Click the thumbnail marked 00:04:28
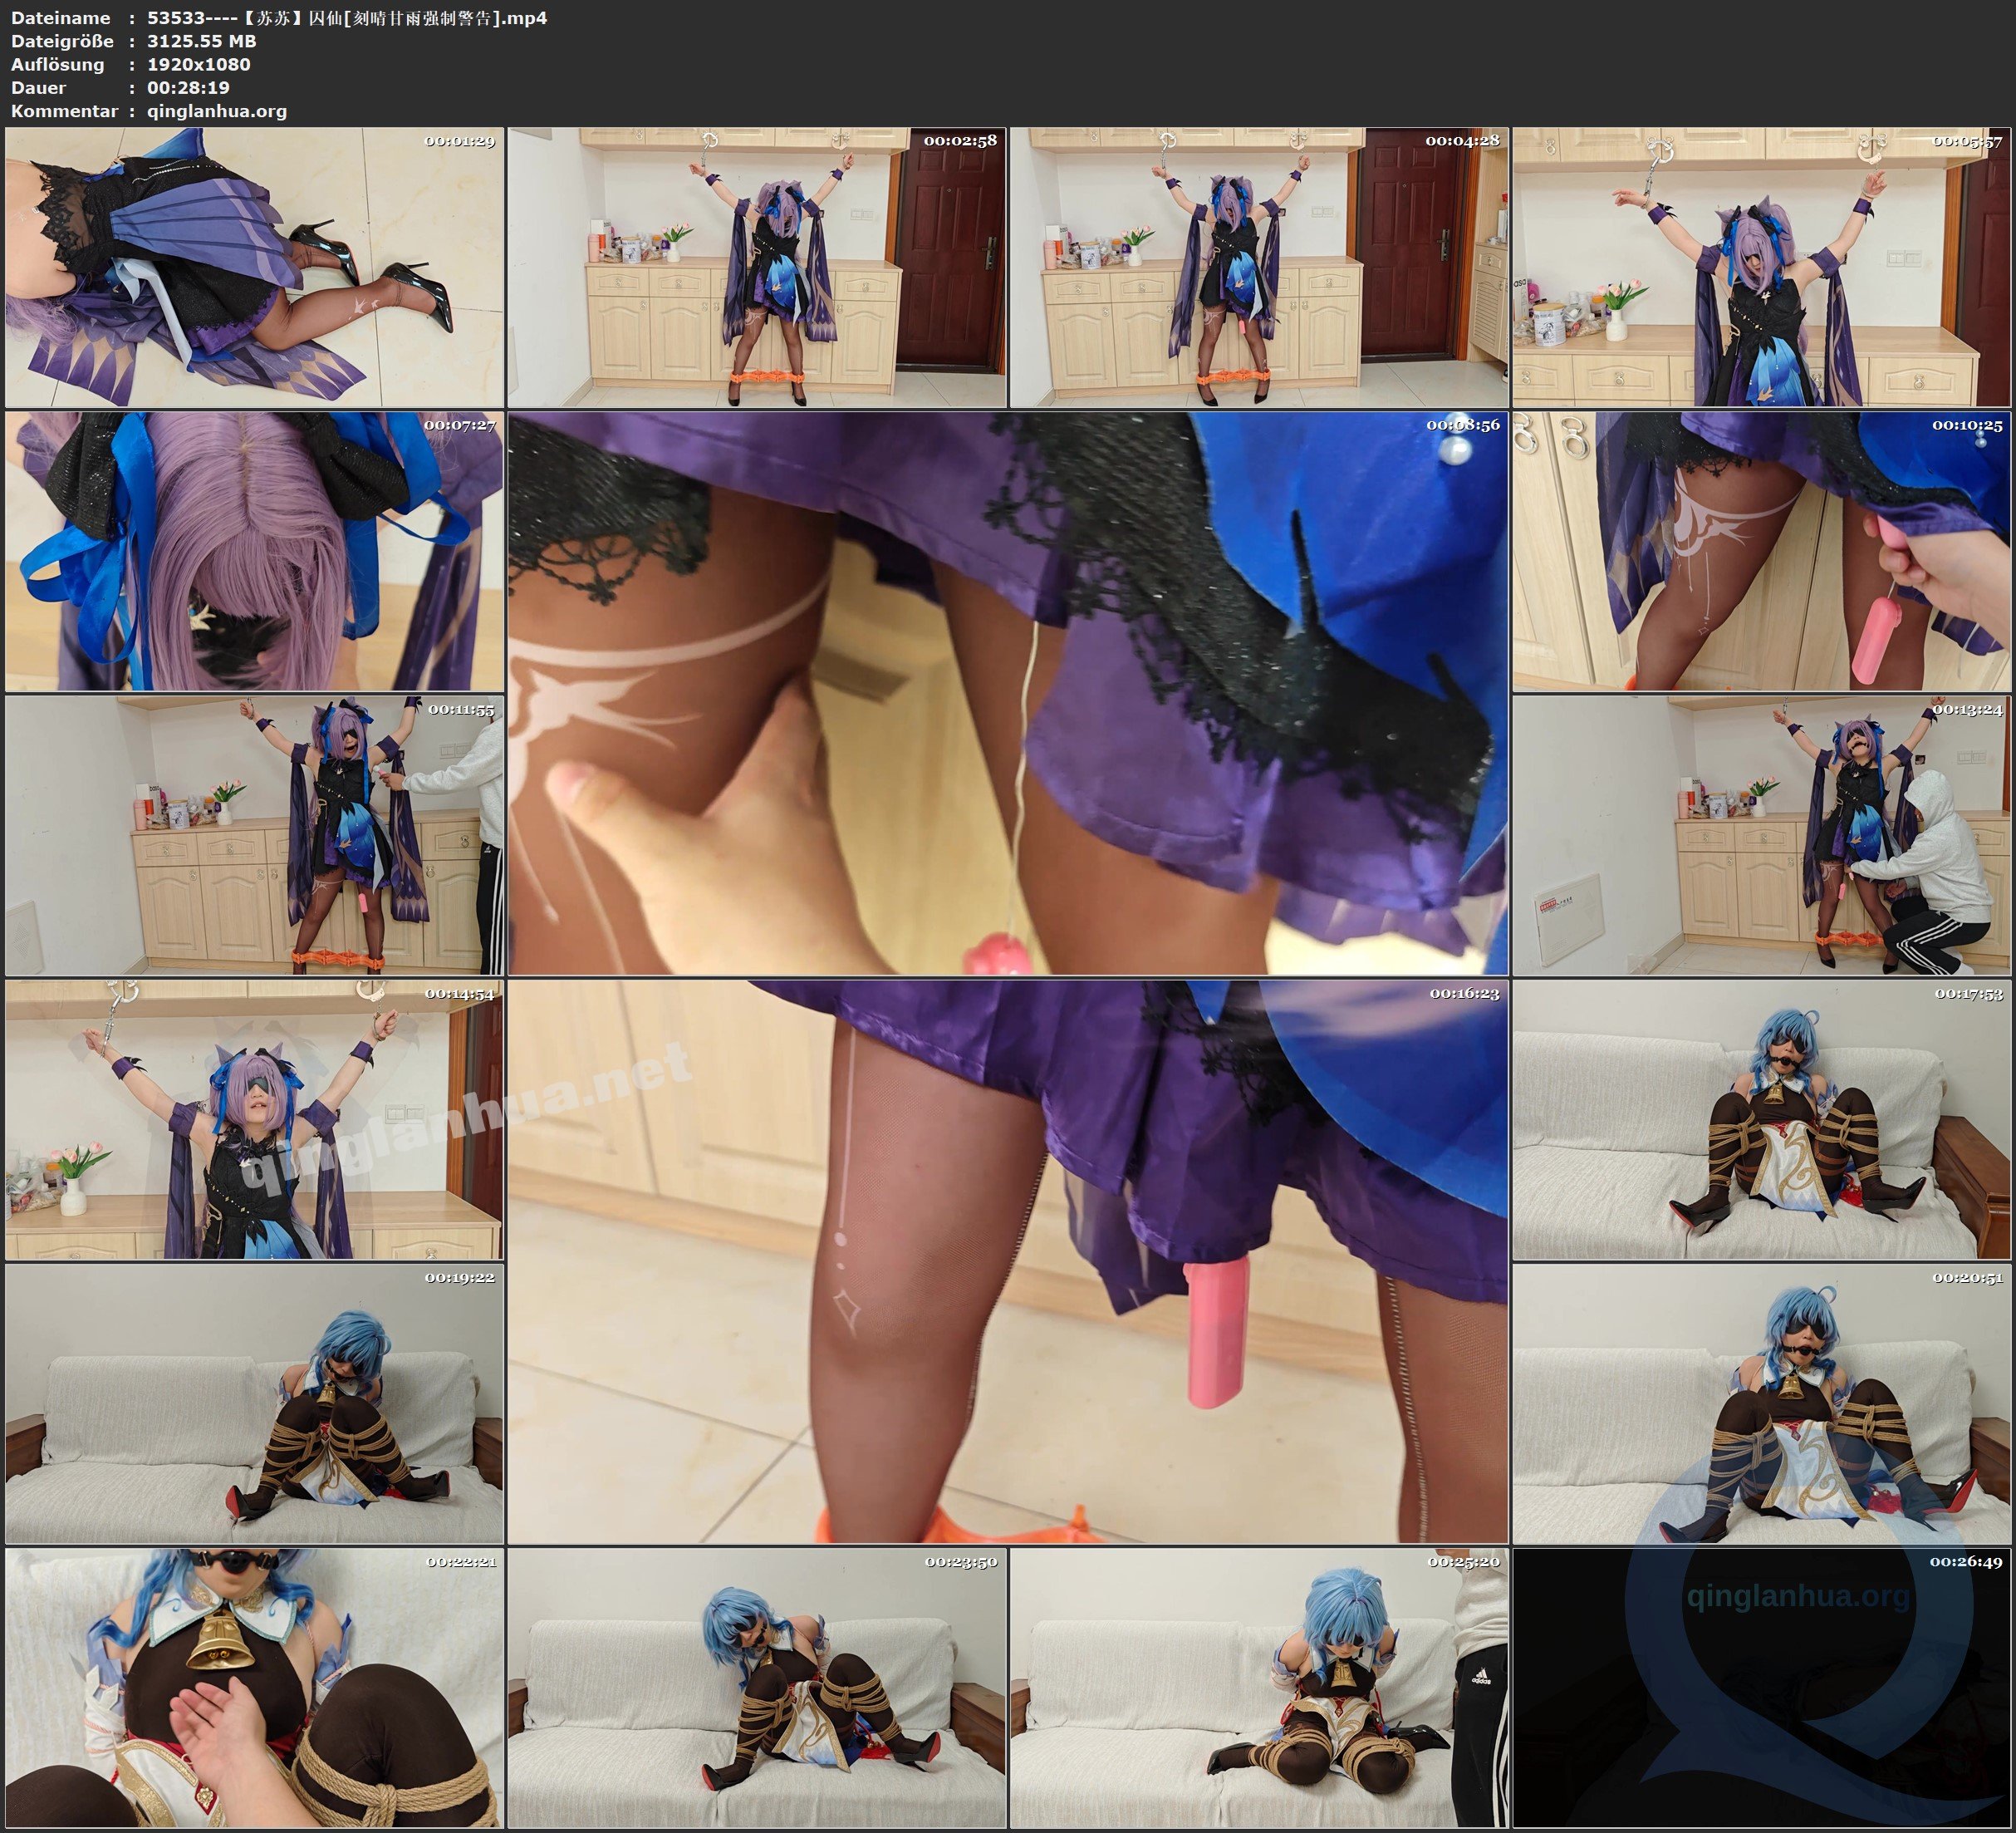 pyautogui.click(x=1259, y=268)
